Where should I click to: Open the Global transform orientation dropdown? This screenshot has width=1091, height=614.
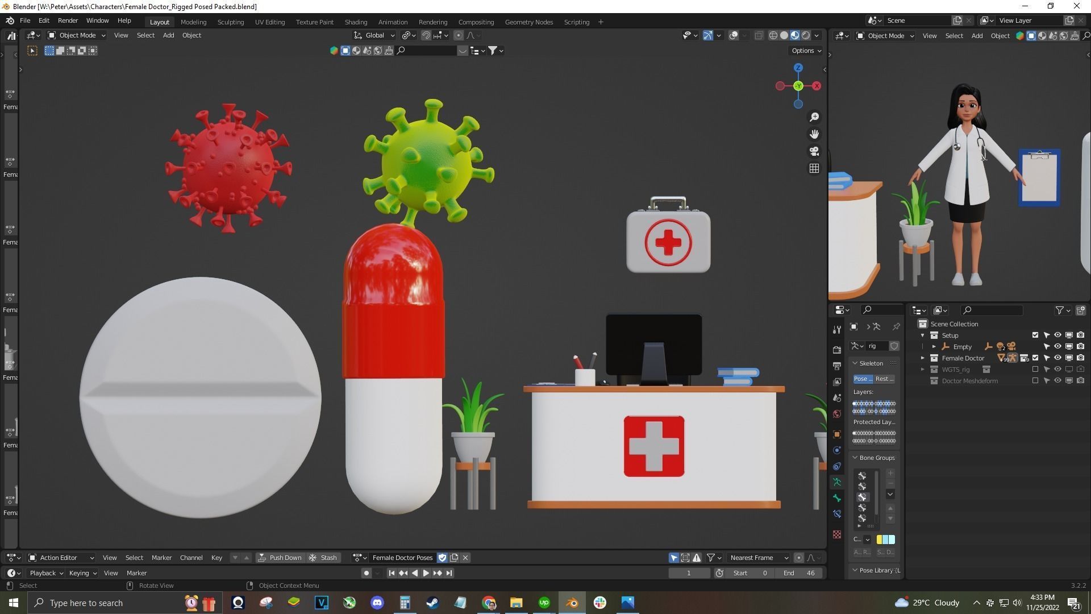coord(375,35)
